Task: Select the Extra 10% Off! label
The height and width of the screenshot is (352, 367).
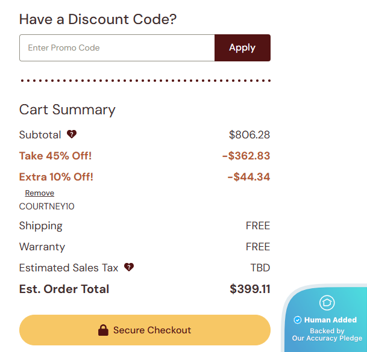Action: pyautogui.click(x=56, y=177)
